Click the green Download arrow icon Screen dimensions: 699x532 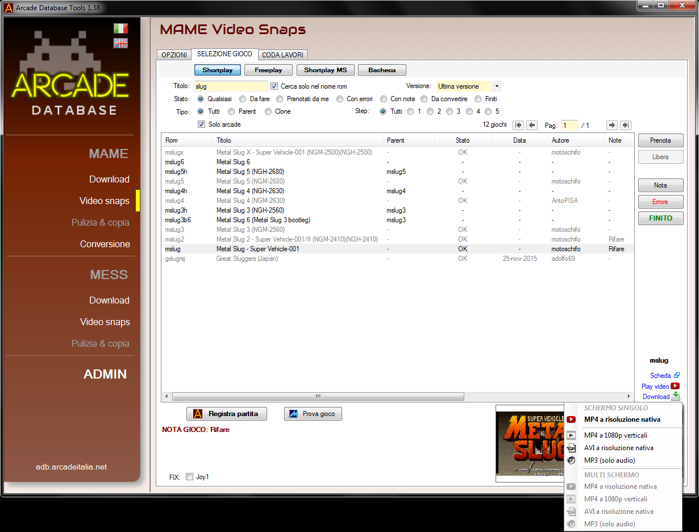[x=675, y=397]
